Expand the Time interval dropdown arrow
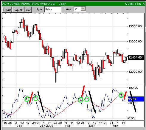The image size is (146, 130). 83,9
